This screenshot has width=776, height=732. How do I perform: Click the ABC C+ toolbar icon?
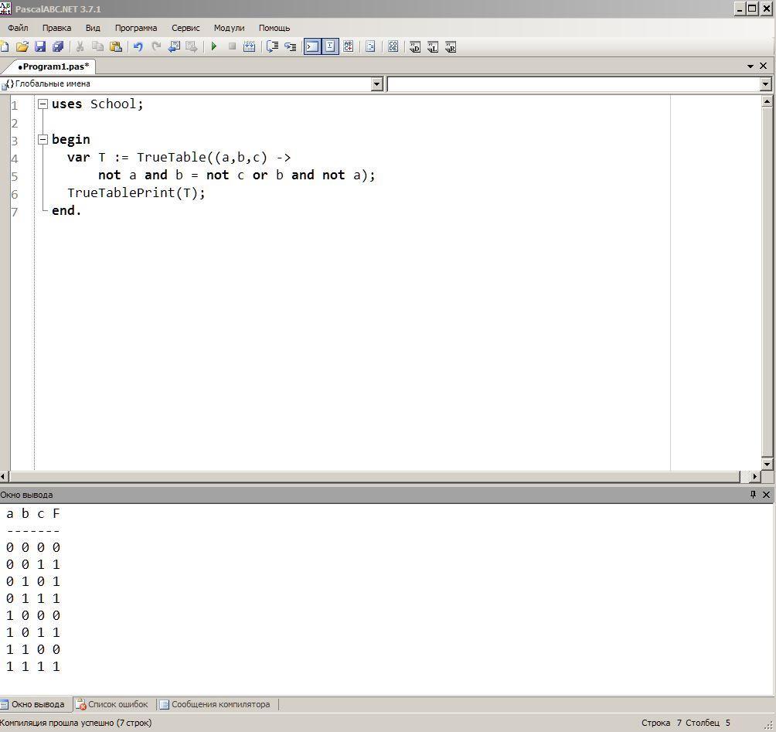point(349,46)
